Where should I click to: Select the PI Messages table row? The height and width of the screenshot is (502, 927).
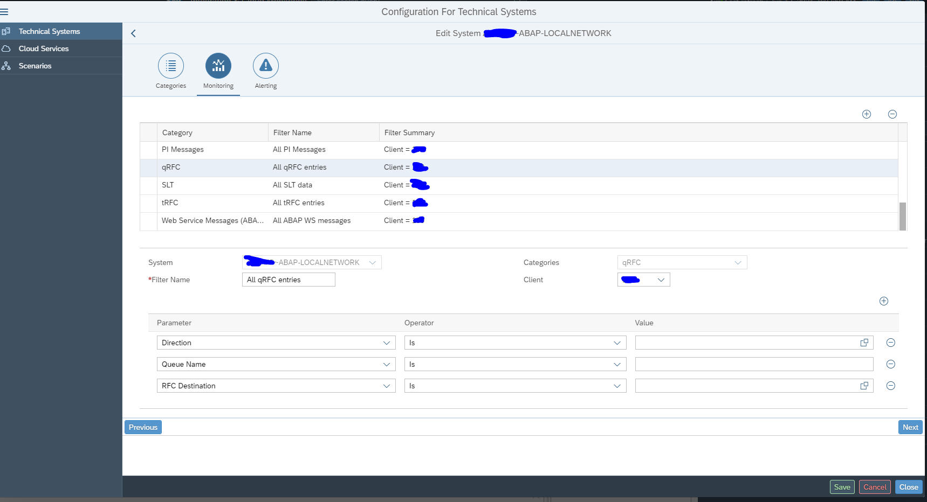click(519, 150)
